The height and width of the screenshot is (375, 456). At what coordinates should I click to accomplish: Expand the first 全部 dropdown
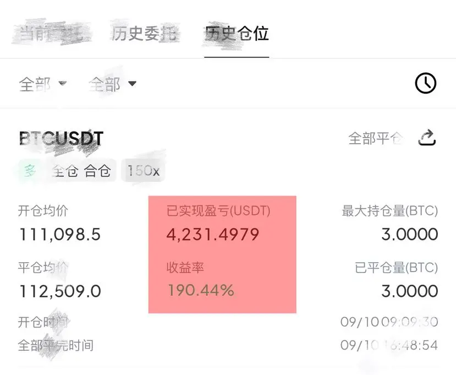(43, 84)
